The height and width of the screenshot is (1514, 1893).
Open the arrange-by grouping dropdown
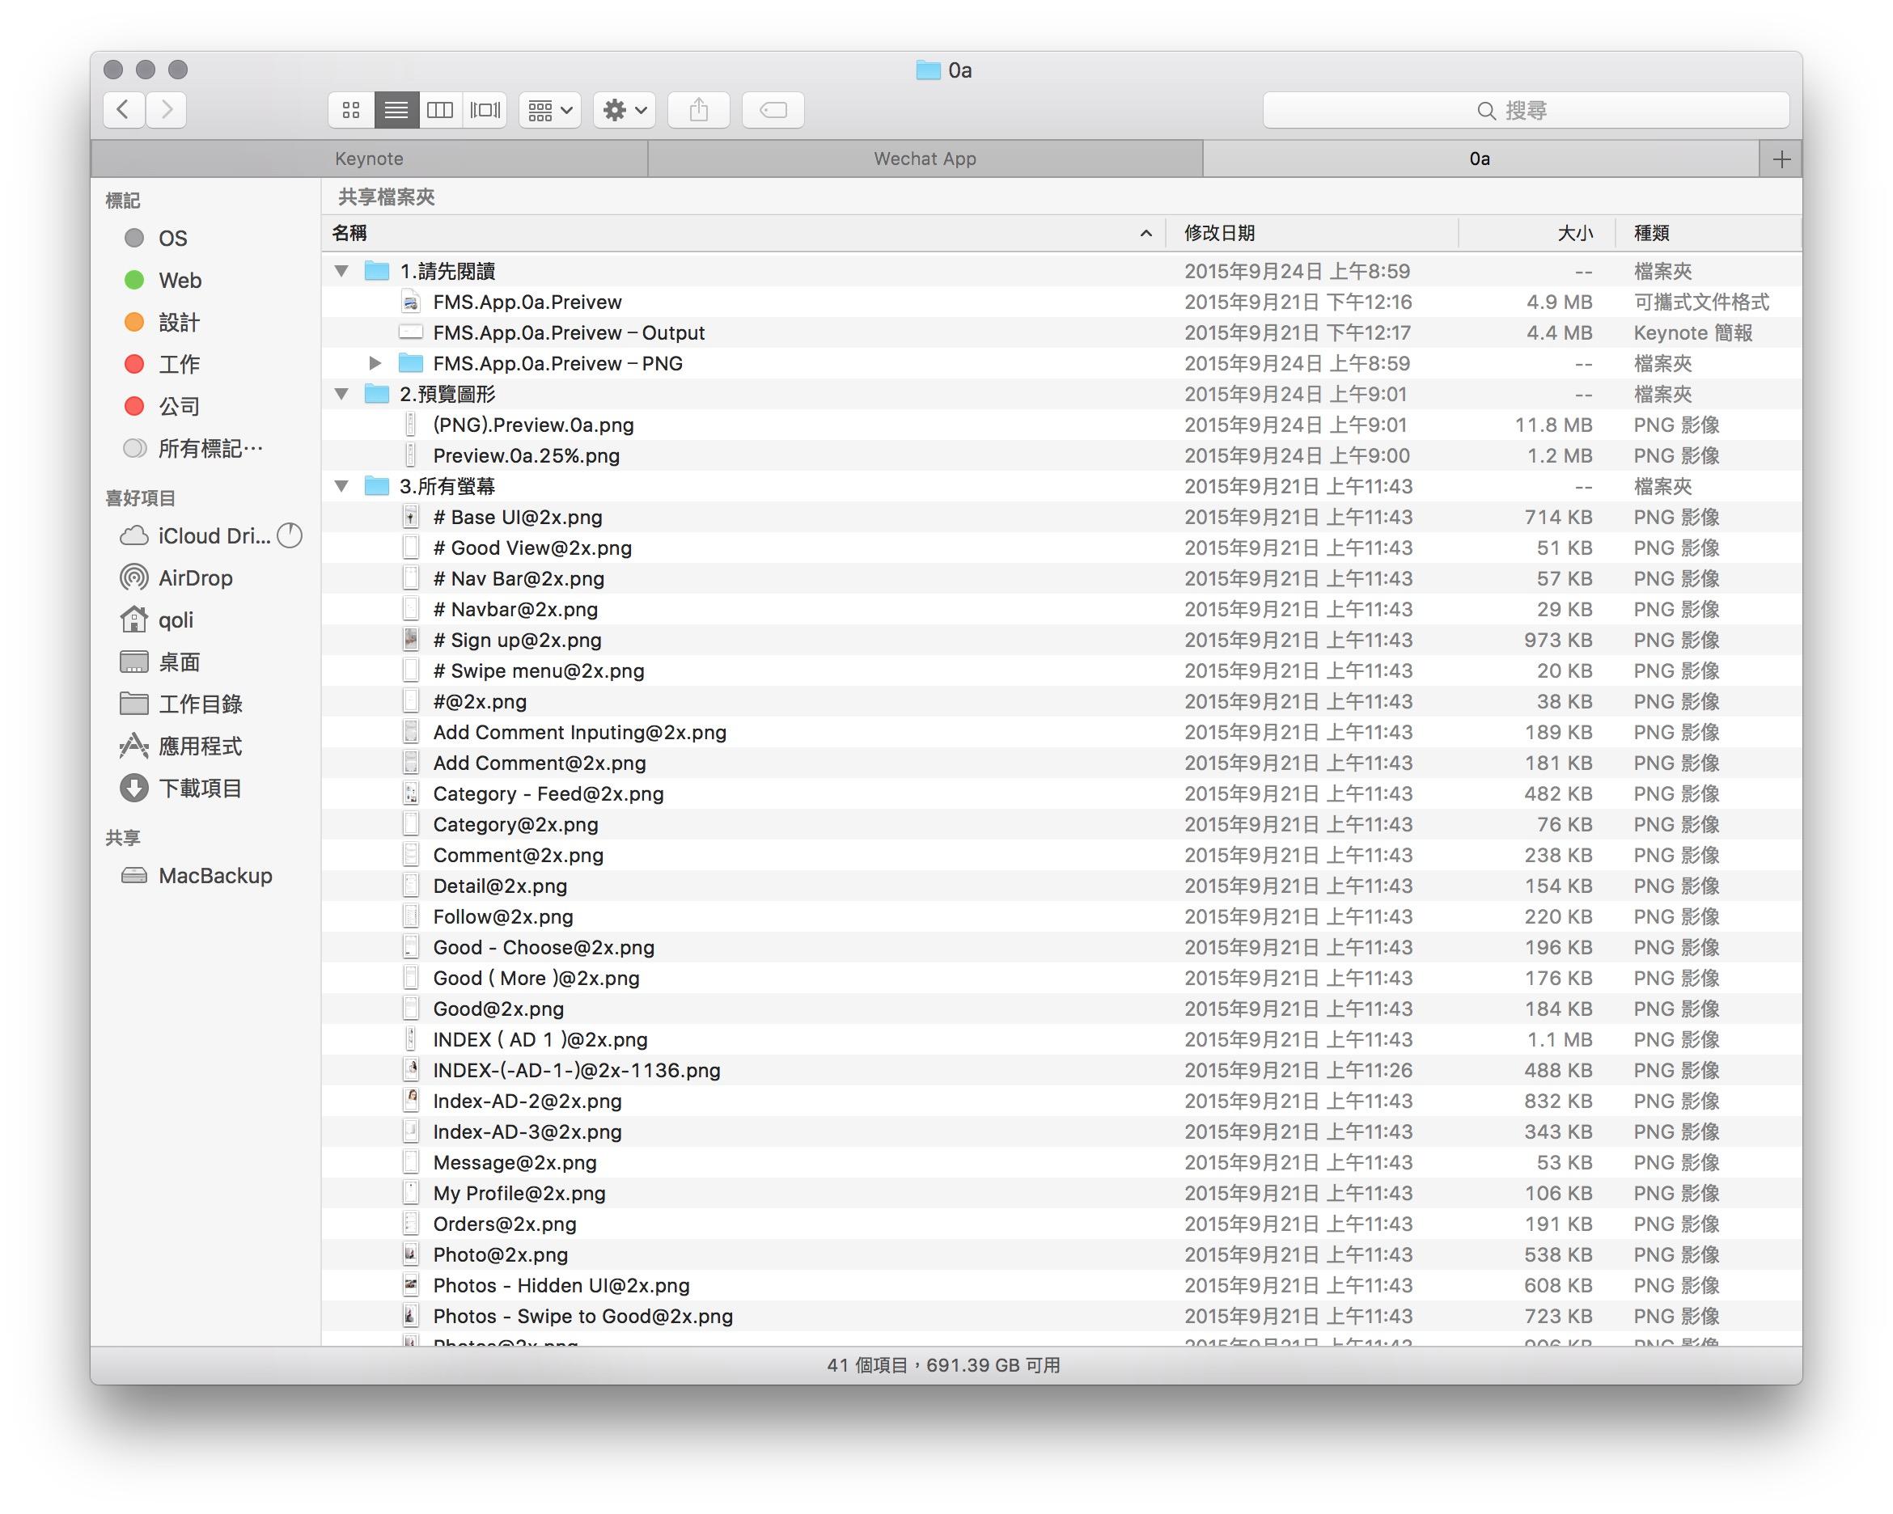551,110
